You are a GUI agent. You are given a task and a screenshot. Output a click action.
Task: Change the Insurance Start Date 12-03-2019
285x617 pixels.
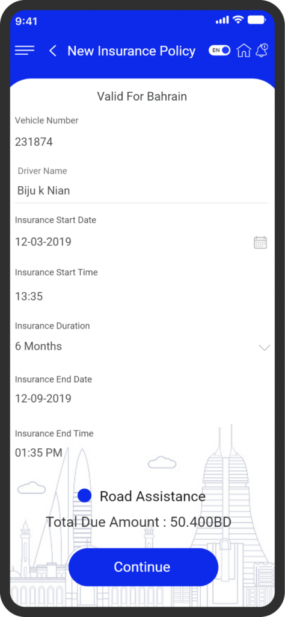tap(43, 242)
